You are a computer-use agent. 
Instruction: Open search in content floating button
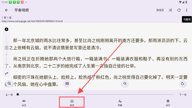[9, 84]
